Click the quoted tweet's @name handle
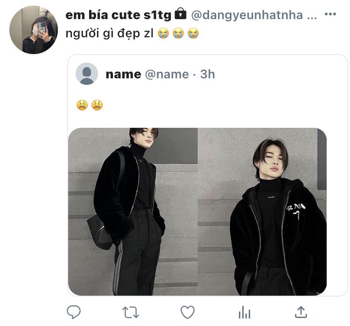 (167, 74)
